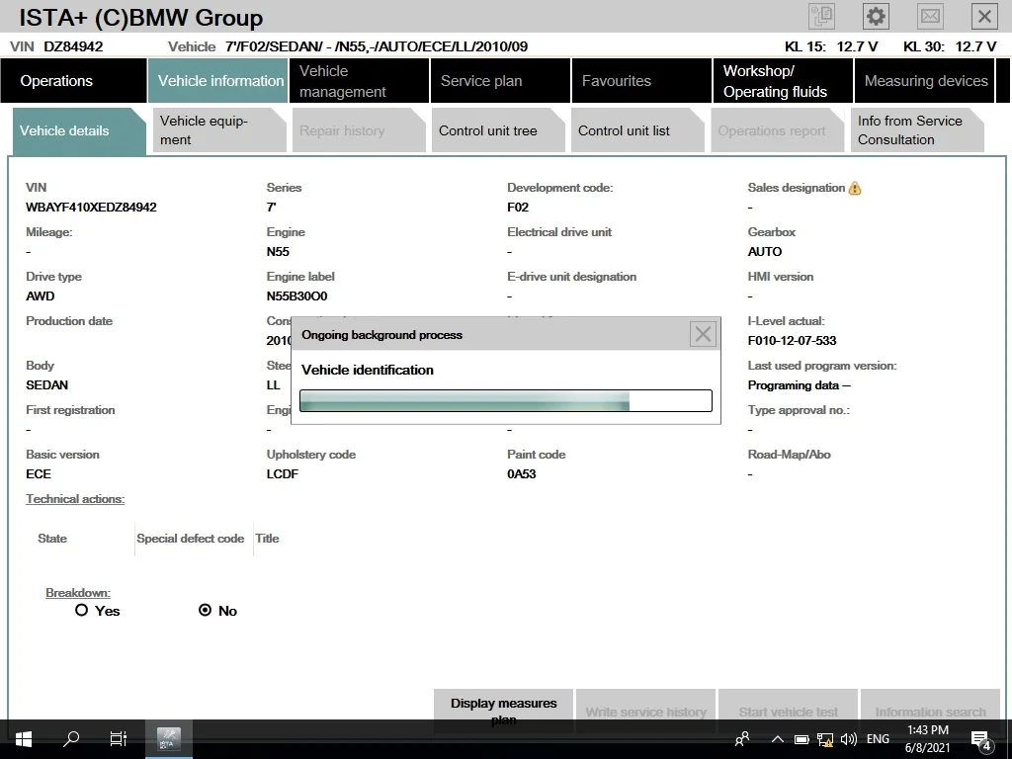Select the No radio button under Breakdown
Screen dimensions: 1012x759
click(206, 610)
